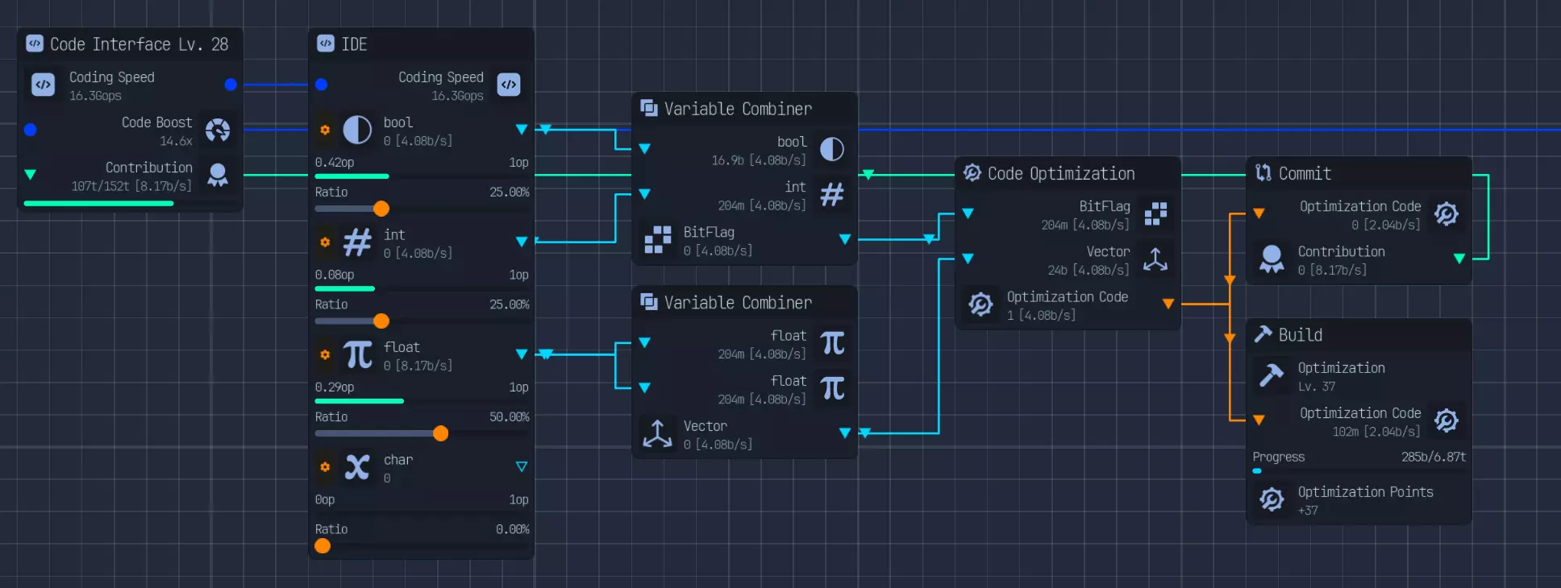
Task: Click the Coding Speed icon in IDE node
Action: [509, 85]
